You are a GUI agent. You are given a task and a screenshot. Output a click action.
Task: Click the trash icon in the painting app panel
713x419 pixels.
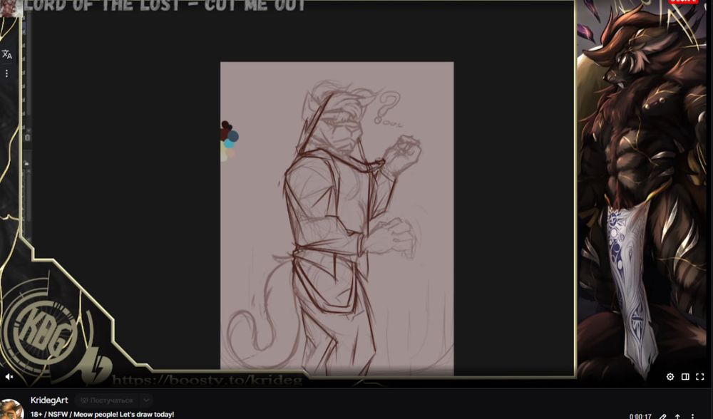click(27, 138)
